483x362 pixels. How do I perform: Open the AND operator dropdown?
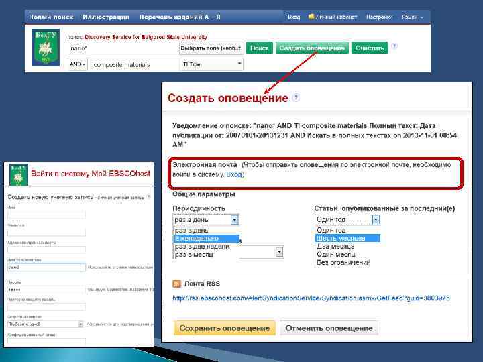[x=78, y=64]
